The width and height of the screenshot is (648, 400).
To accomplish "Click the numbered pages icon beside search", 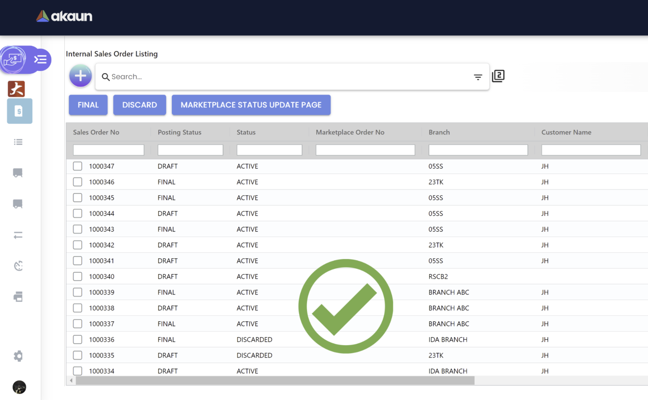I will point(498,76).
